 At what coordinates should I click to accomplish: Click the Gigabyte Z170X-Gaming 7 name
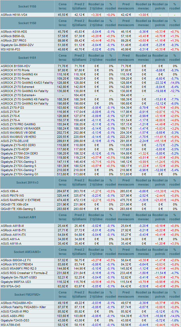pyautogui.click(x=18, y=170)
